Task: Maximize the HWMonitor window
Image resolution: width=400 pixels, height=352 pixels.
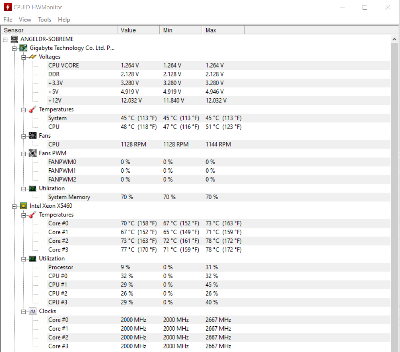Action: pos(365,7)
